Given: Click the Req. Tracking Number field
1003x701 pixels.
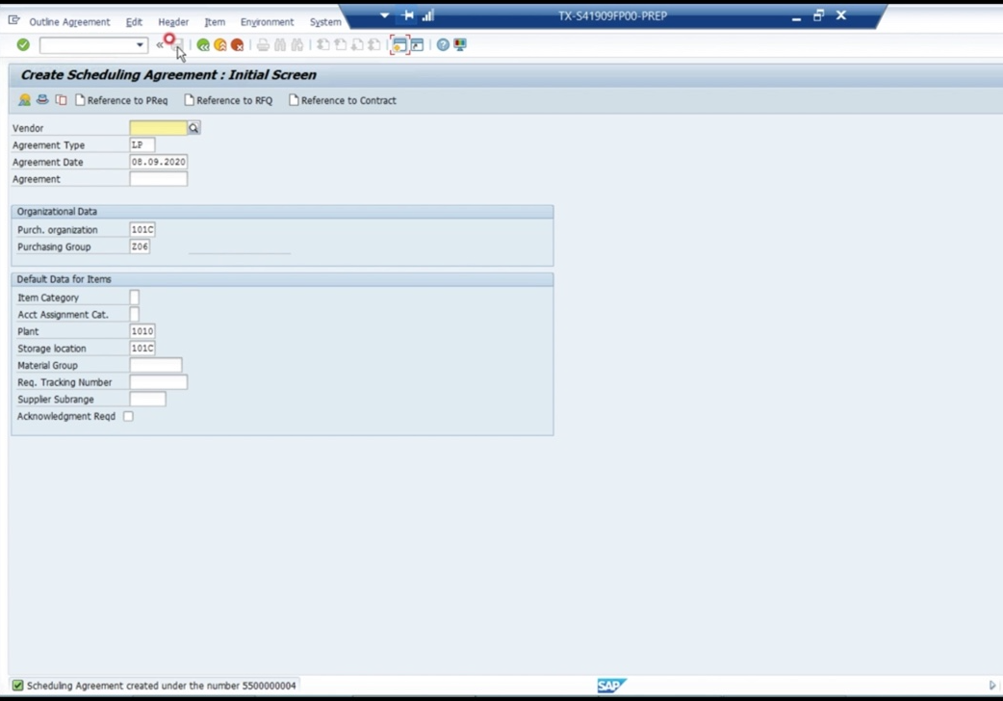Looking at the screenshot, I should click(159, 382).
